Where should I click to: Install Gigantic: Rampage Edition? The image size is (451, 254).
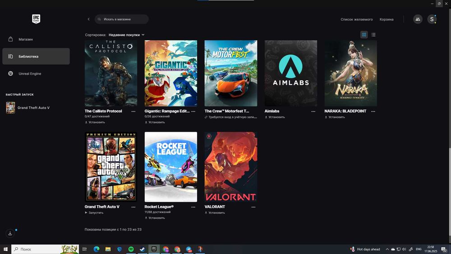click(x=155, y=122)
